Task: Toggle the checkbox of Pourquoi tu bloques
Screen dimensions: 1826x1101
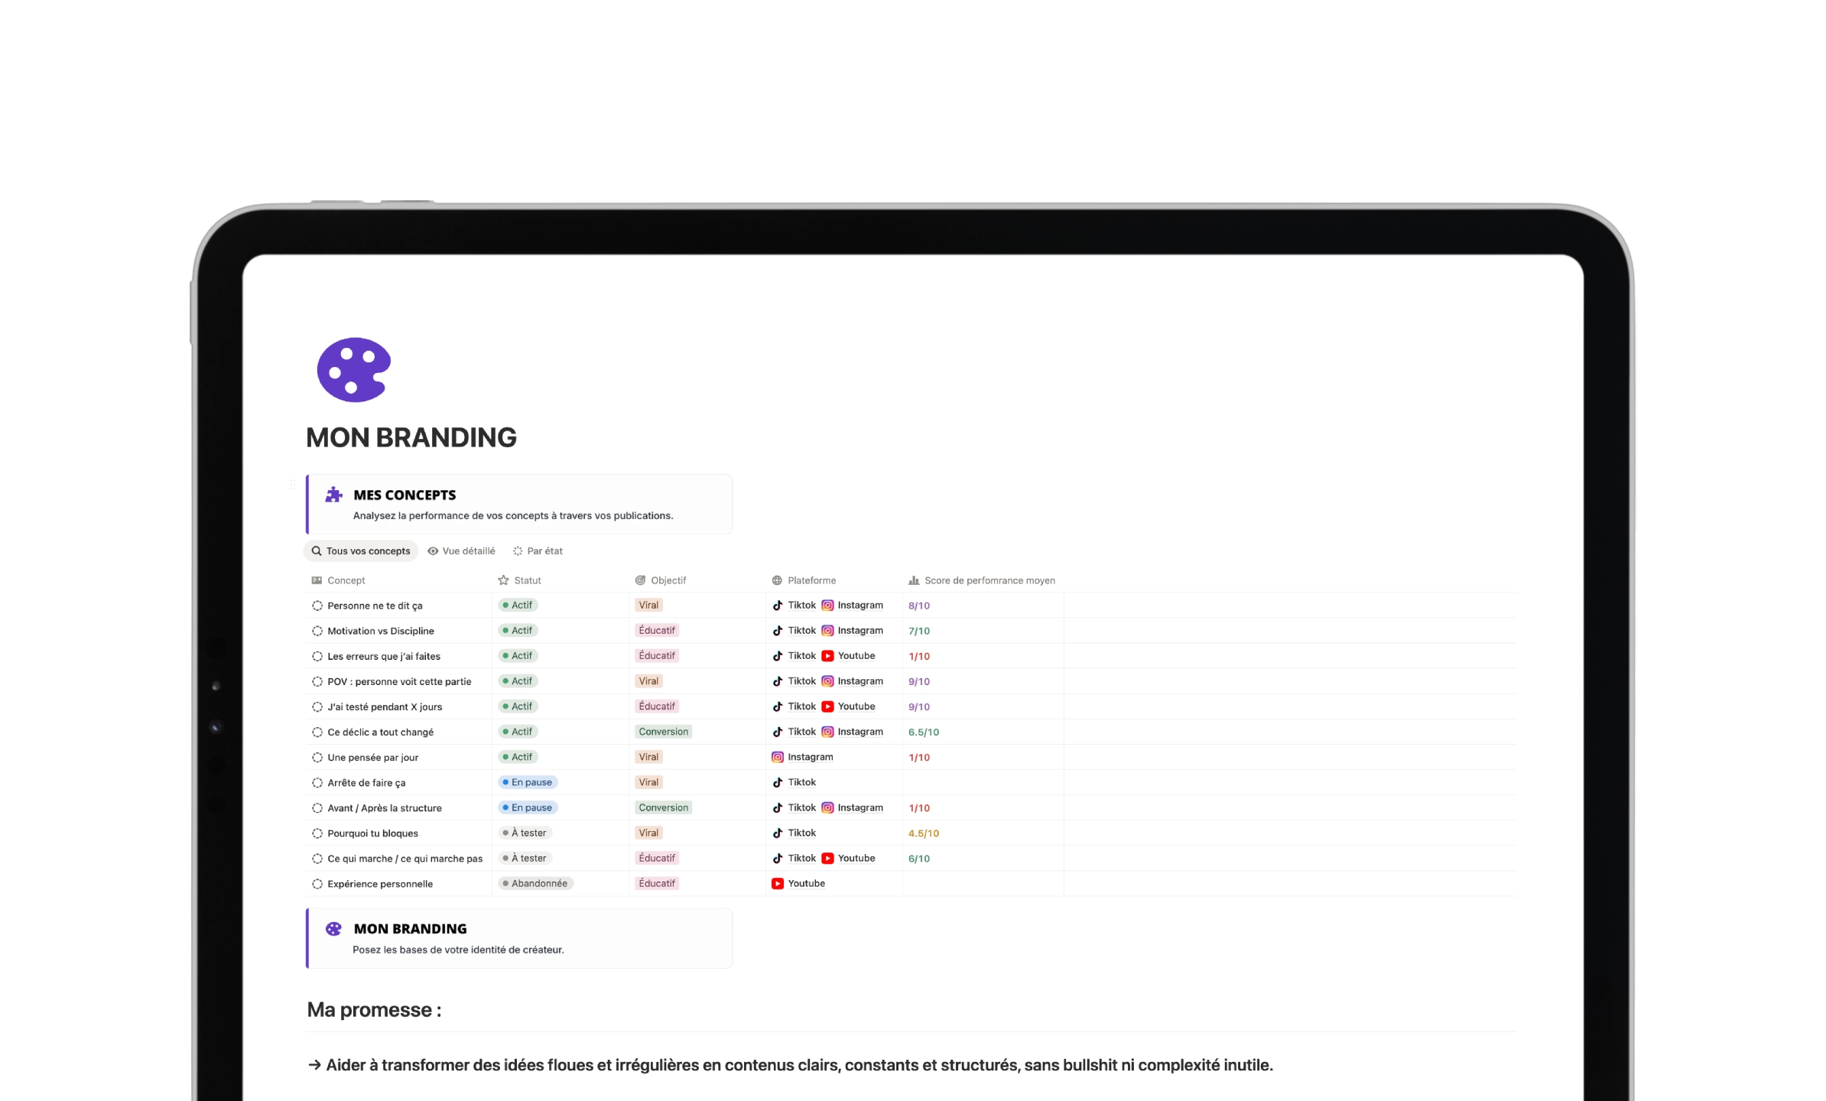Action: point(317,833)
